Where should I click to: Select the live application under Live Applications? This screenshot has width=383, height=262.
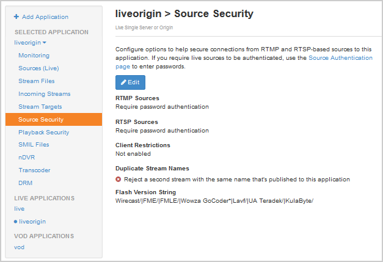coord(19,209)
